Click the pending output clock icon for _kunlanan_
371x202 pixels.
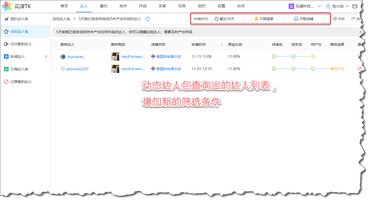[x=313, y=57]
